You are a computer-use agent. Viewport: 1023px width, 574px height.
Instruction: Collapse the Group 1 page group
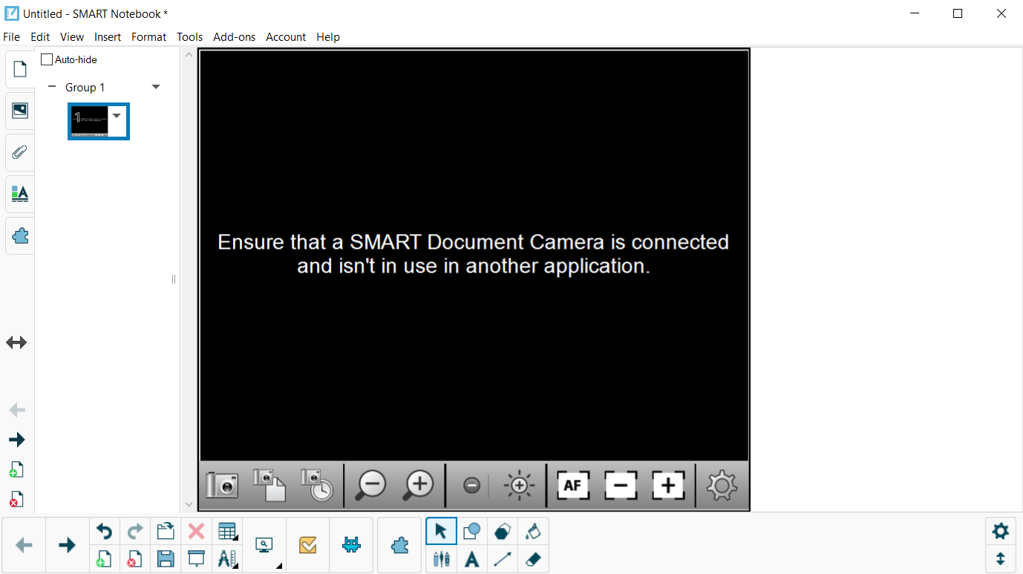click(51, 86)
